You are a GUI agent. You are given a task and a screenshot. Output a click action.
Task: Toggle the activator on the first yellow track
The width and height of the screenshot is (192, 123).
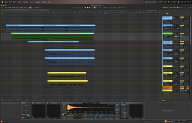coord(182,66)
